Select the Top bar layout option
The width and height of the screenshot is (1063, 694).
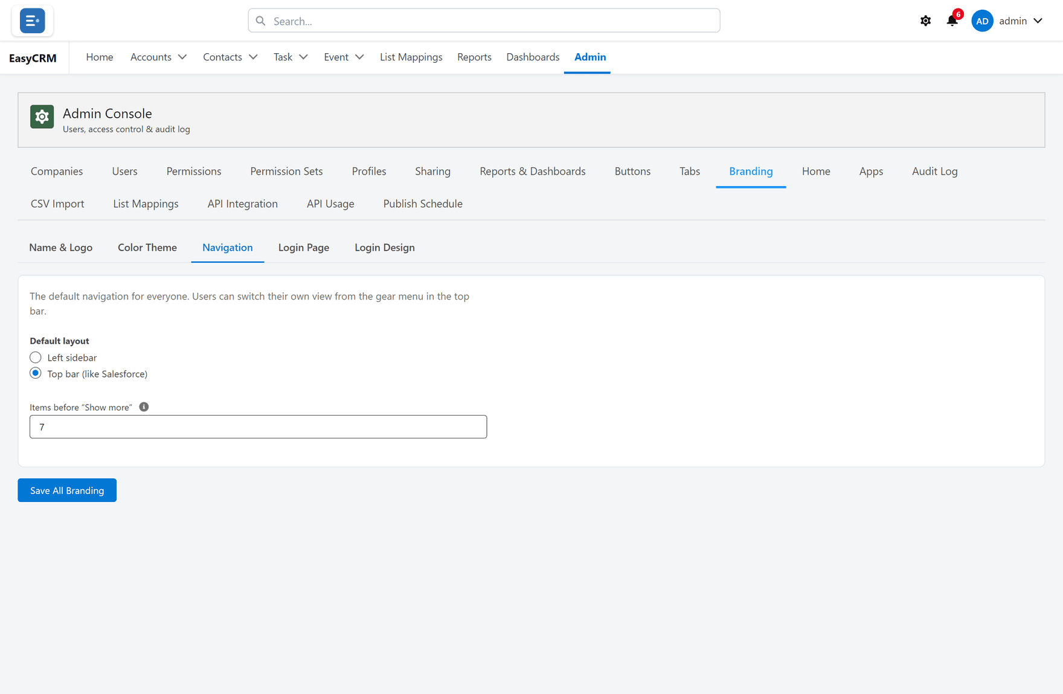pos(36,374)
